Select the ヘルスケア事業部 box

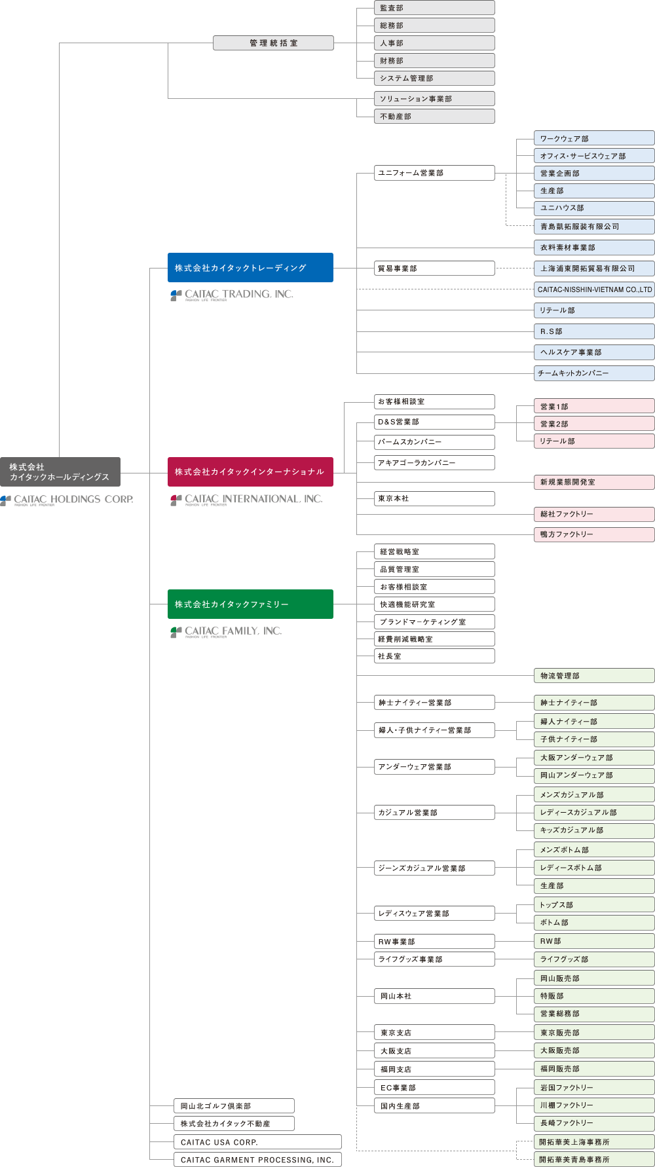594,352
